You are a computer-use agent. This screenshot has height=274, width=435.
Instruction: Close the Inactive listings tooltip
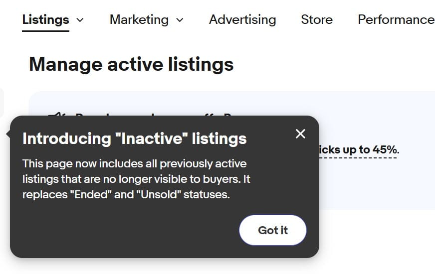point(300,134)
